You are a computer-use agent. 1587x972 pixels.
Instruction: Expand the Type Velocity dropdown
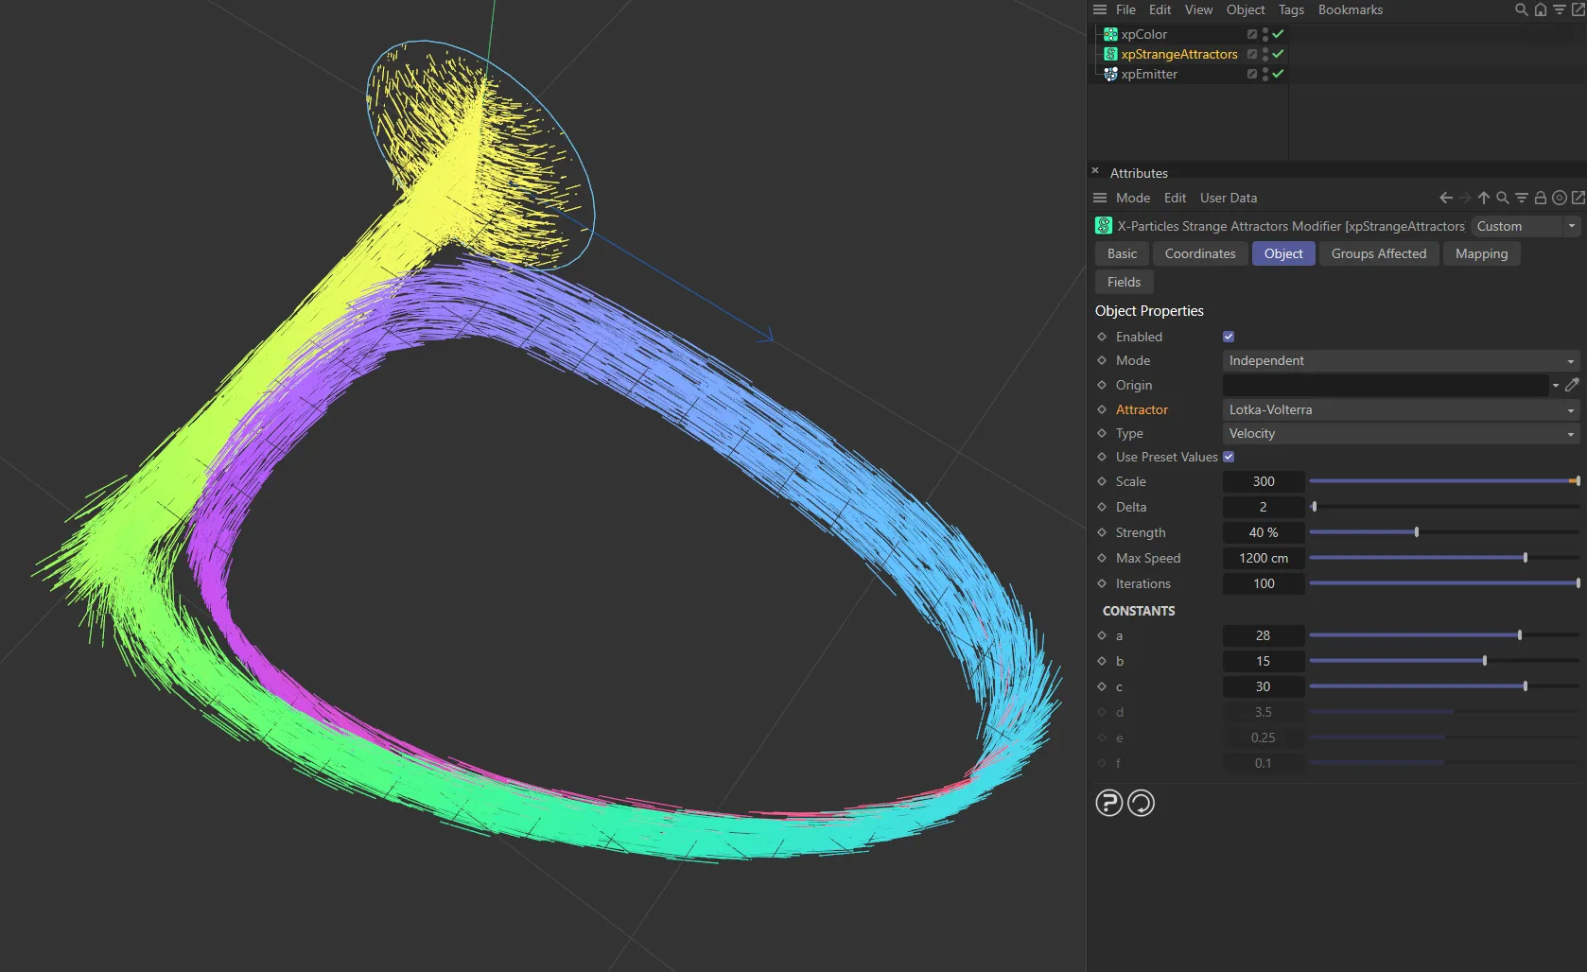pyautogui.click(x=1400, y=433)
